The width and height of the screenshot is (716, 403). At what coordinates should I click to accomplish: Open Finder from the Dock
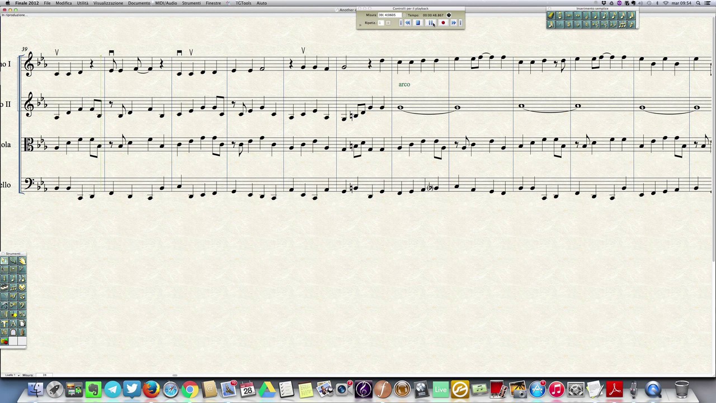pyautogui.click(x=36, y=389)
